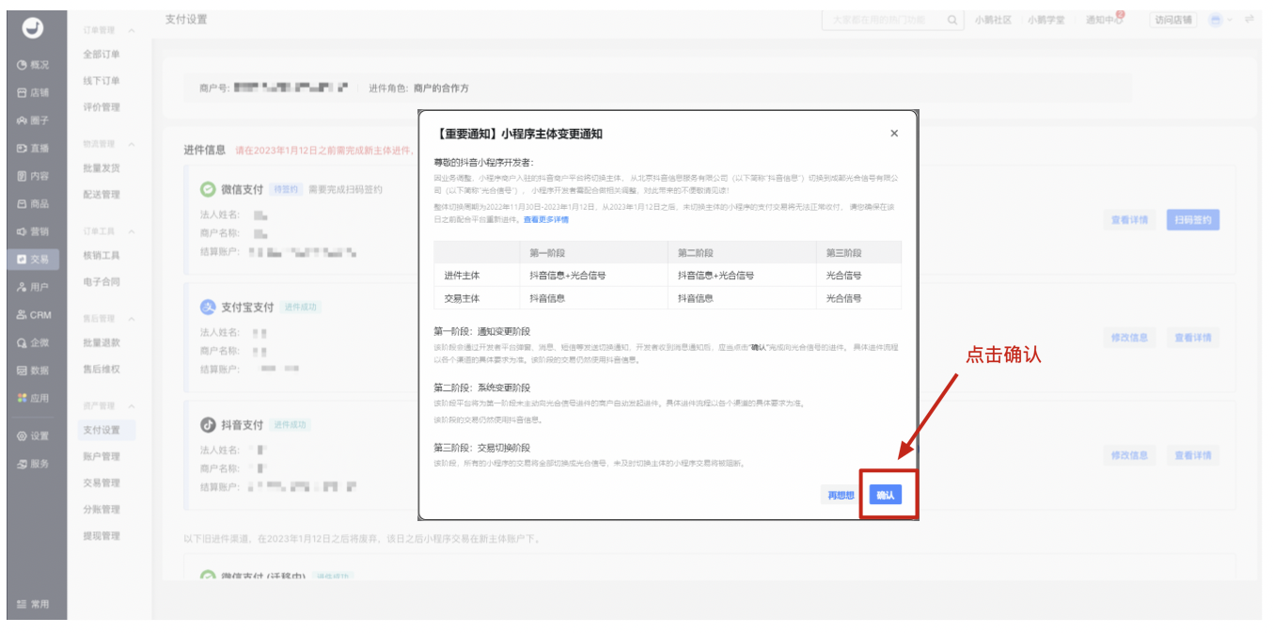Open 批量退款 submenu item
The width and height of the screenshot is (1274, 633).
102,343
